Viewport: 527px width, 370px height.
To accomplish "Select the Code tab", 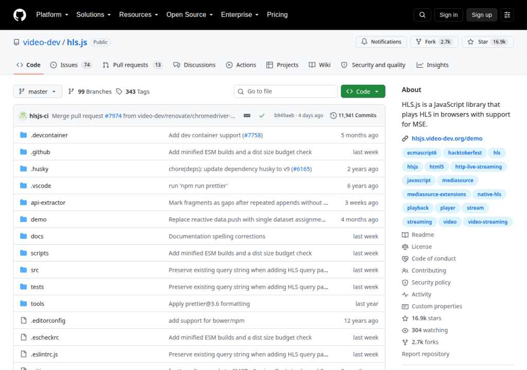I will click(29, 65).
